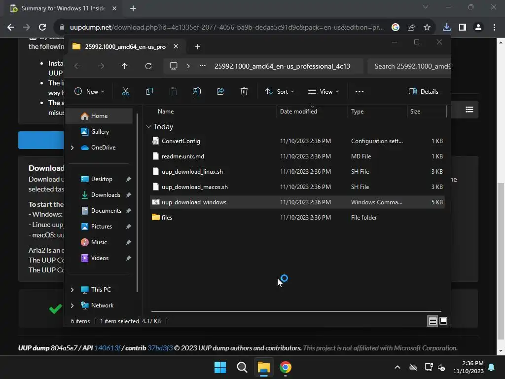The image size is (505, 379).
Task: Copy the selected item in File Explorer
Action: (x=149, y=91)
